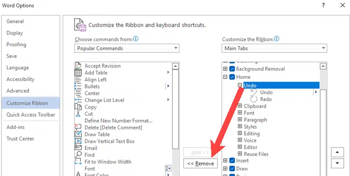
Task: Switch to Save options
Action: 31,56
